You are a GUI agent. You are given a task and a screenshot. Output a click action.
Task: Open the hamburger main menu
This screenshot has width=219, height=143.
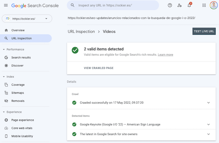(x=6, y=5)
